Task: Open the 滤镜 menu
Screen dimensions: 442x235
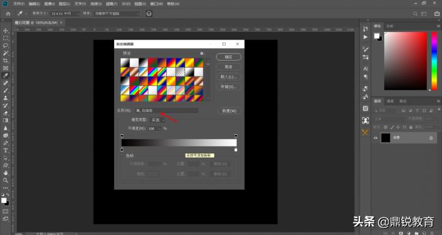Action: pos(112,4)
